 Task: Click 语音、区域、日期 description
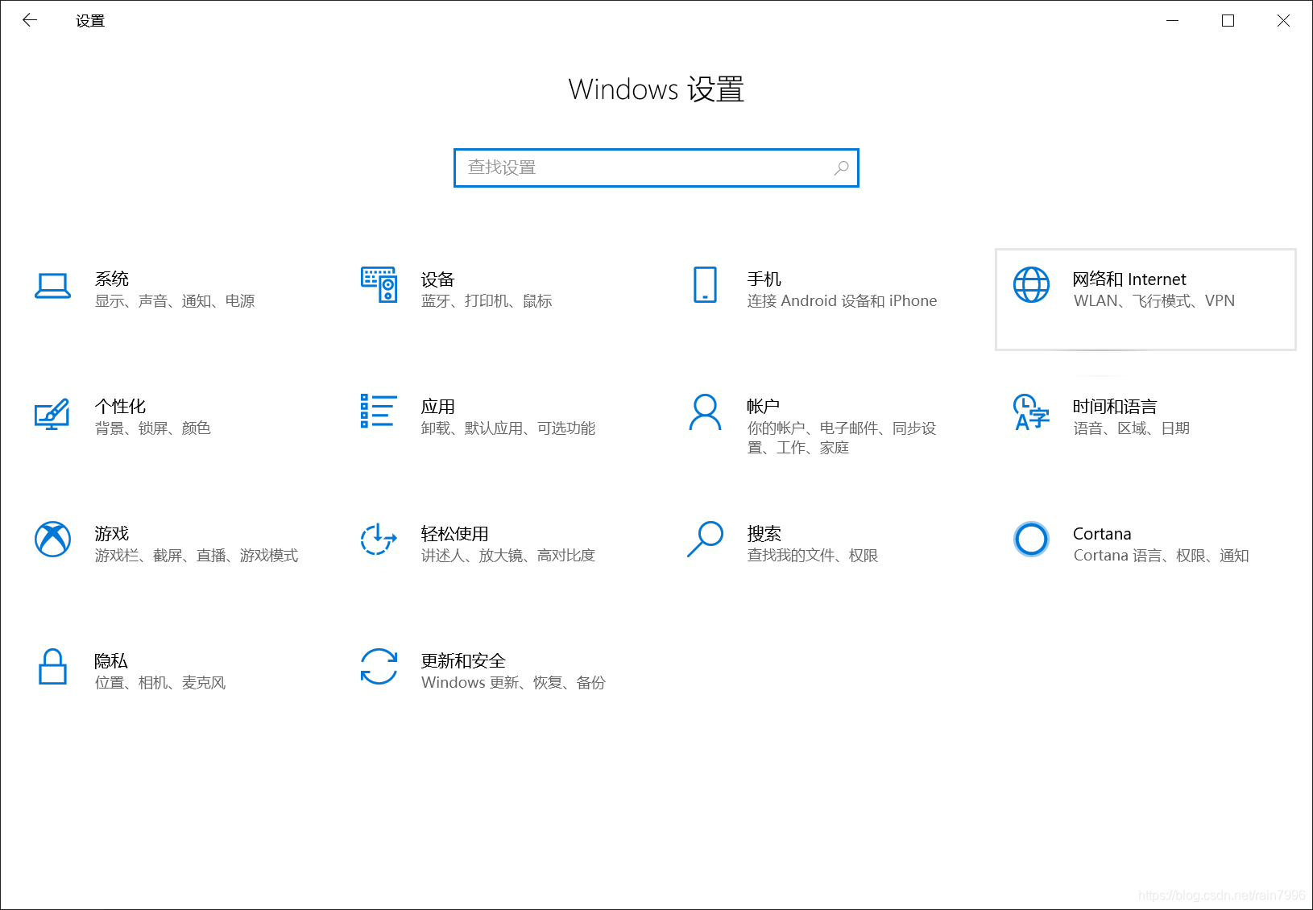tap(1132, 428)
